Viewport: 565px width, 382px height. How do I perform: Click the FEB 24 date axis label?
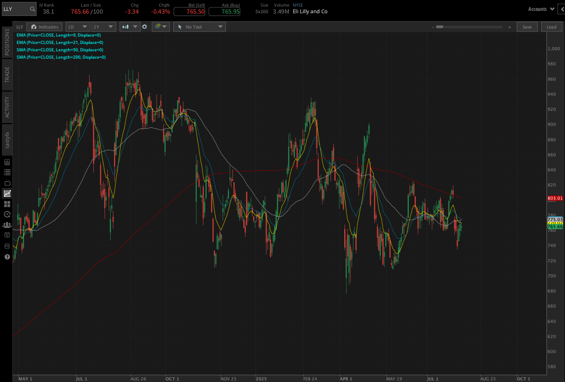tap(310, 379)
